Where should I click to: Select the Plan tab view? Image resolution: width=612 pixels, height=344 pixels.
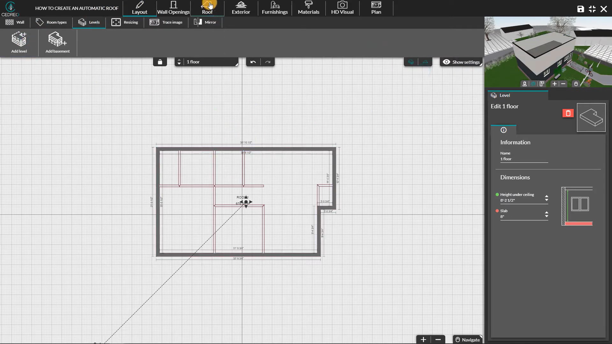tap(376, 8)
